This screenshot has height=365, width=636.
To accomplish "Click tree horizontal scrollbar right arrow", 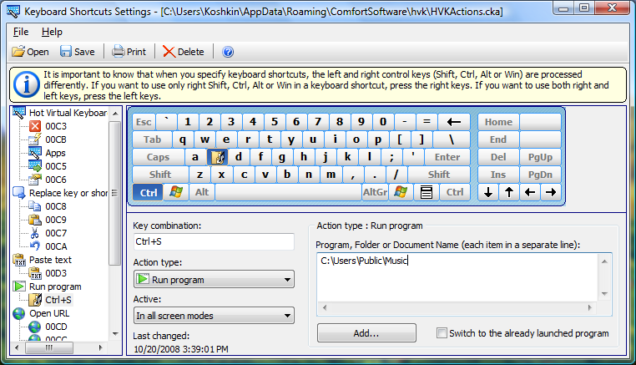I will click(x=101, y=347).
